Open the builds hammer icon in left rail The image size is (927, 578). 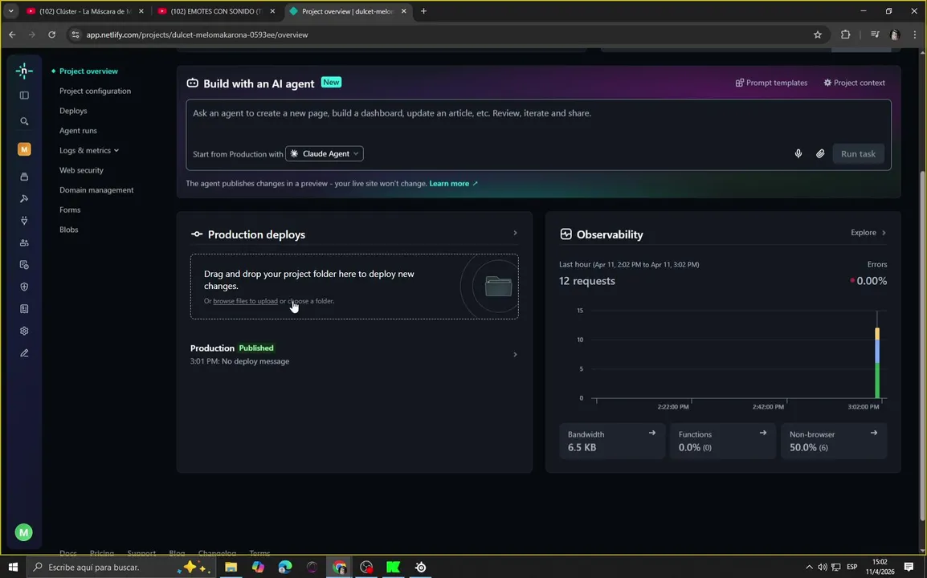pos(24,198)
